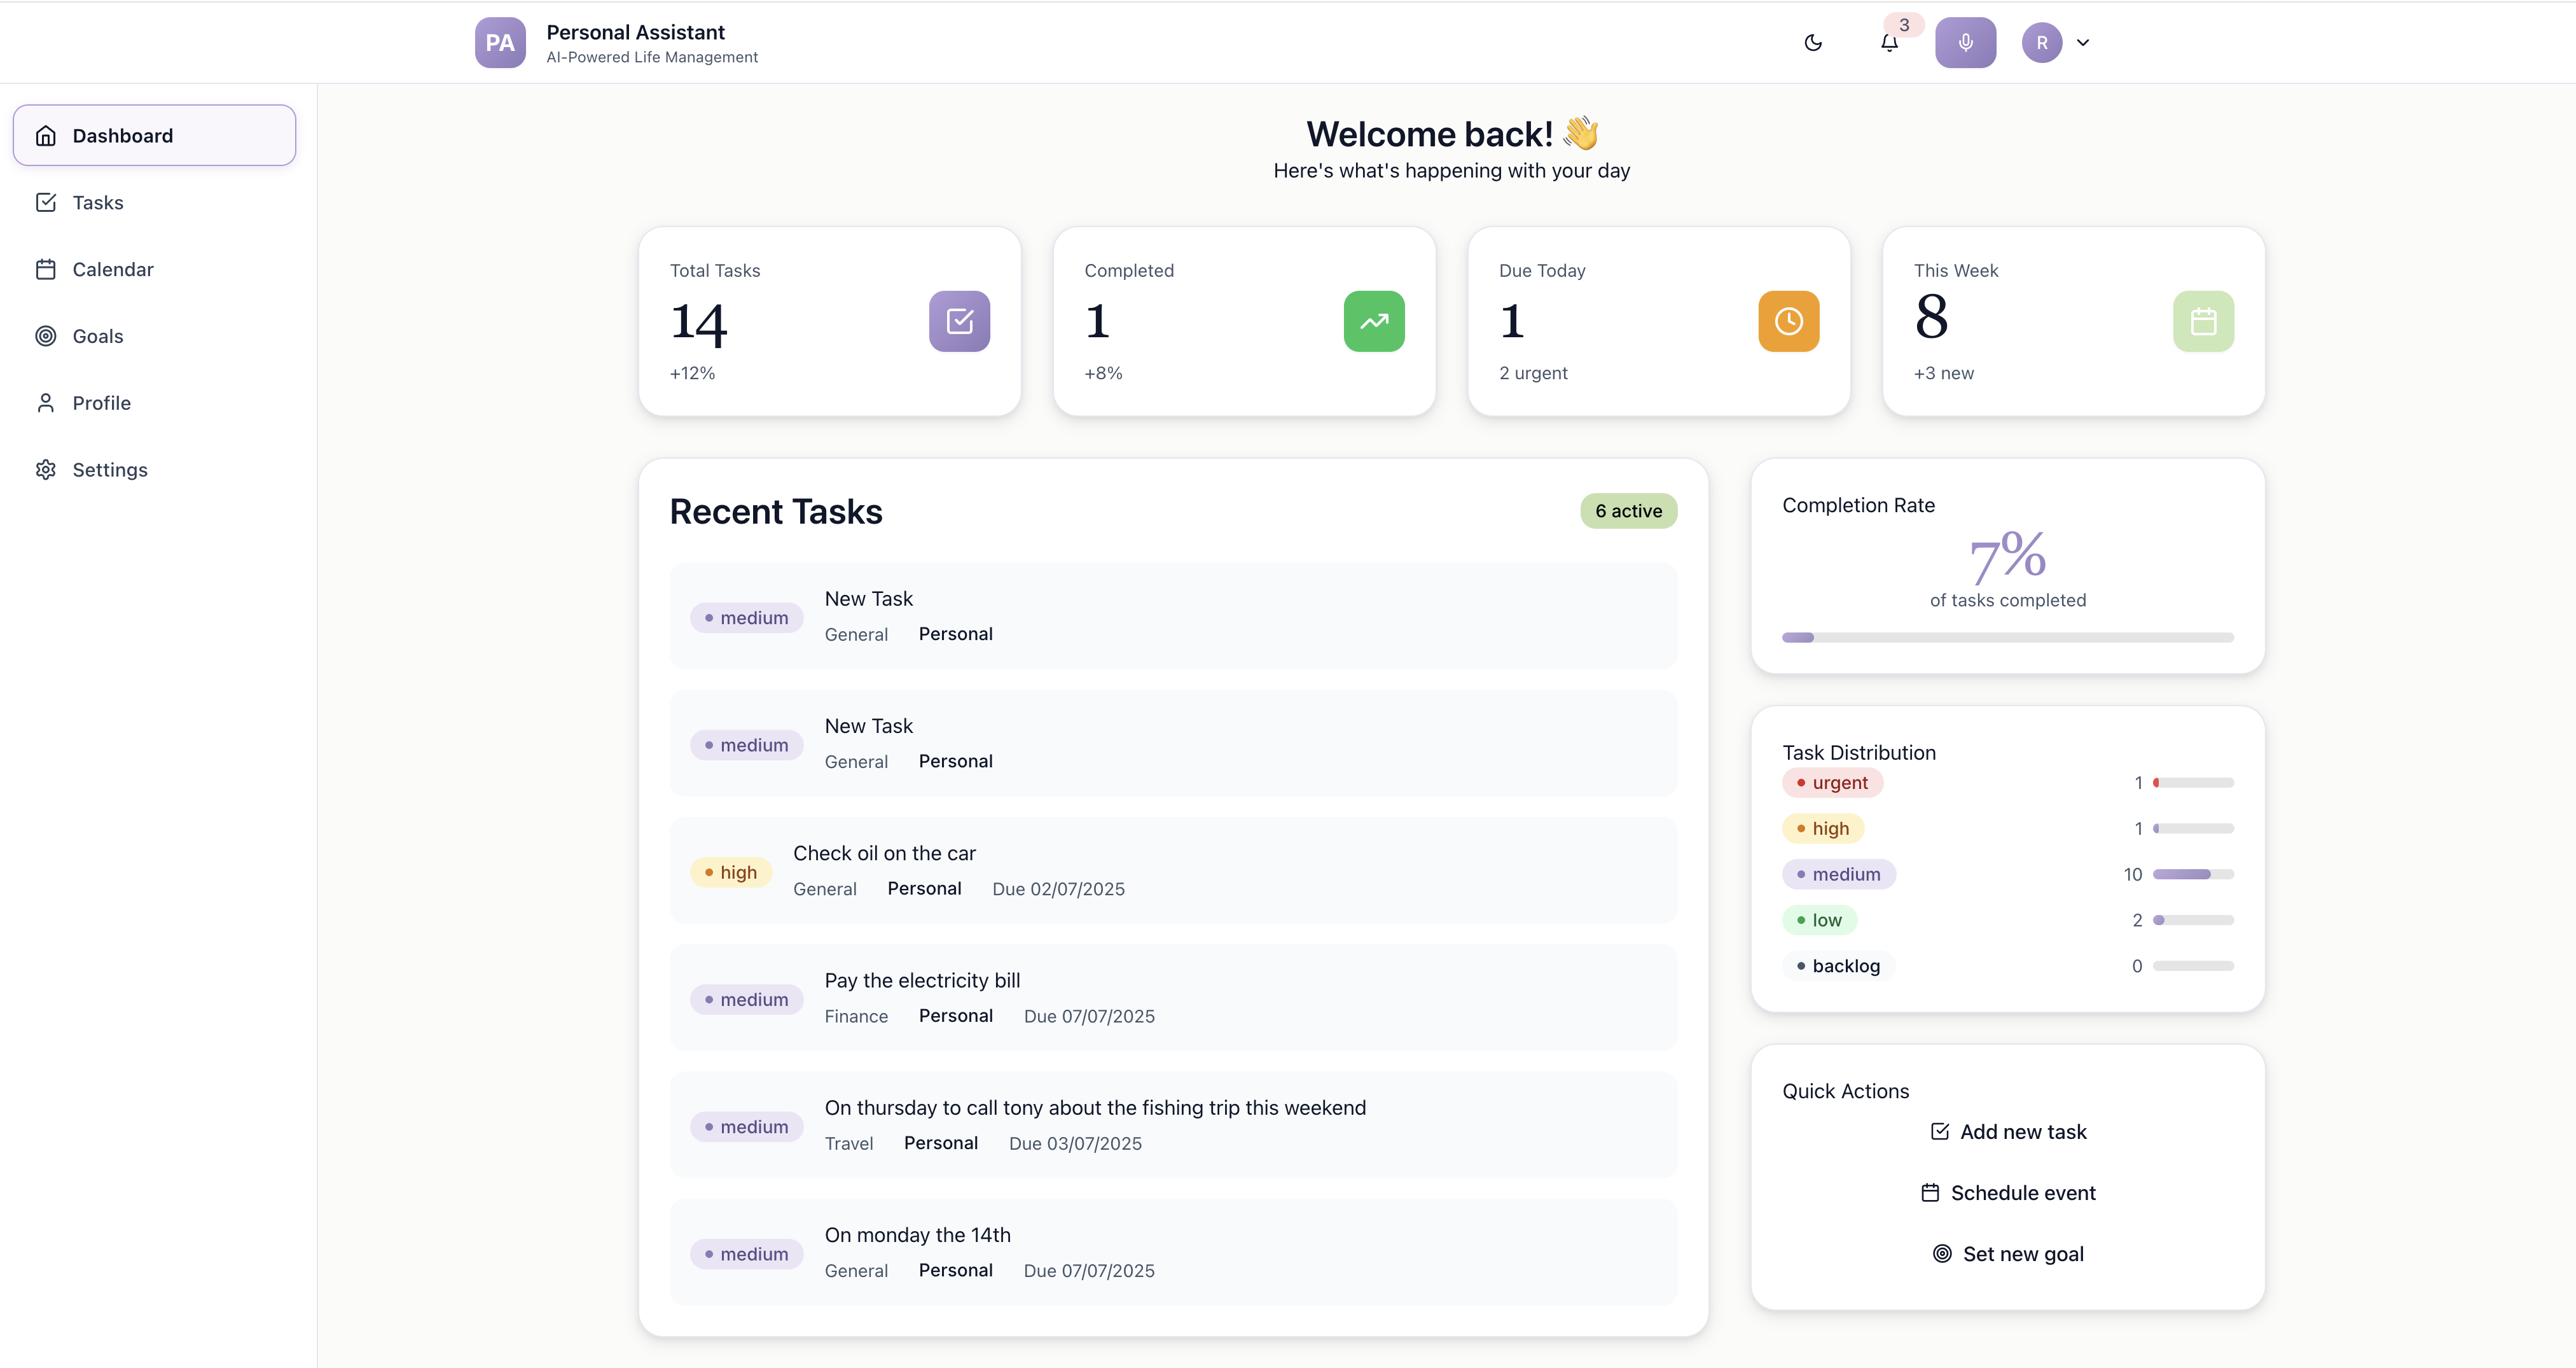Click Set new goal quick action

point(2008,1254)
